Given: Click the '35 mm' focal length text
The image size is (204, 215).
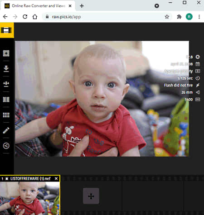Looking at the screenshot, I should [187, 92].
